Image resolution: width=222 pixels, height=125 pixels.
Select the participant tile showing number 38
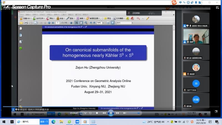pyautogui.click(x=196, y=84)
